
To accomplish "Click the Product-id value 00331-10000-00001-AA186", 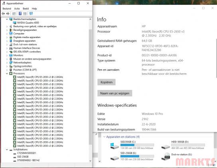I will tap(159, 55).
